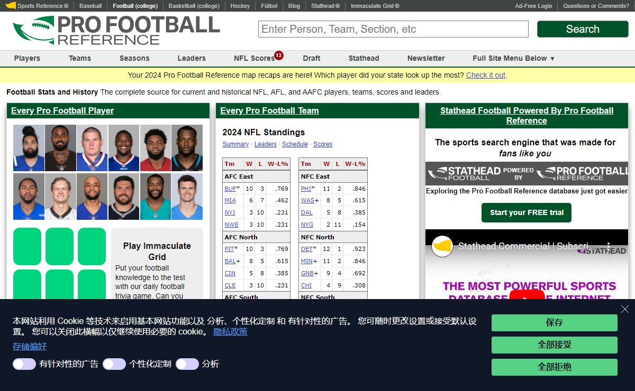The width and height of the screenshot is (635, 391).
Task: Click the Schedule standings link
Action: pyautogui.click(x=295, y=144)
